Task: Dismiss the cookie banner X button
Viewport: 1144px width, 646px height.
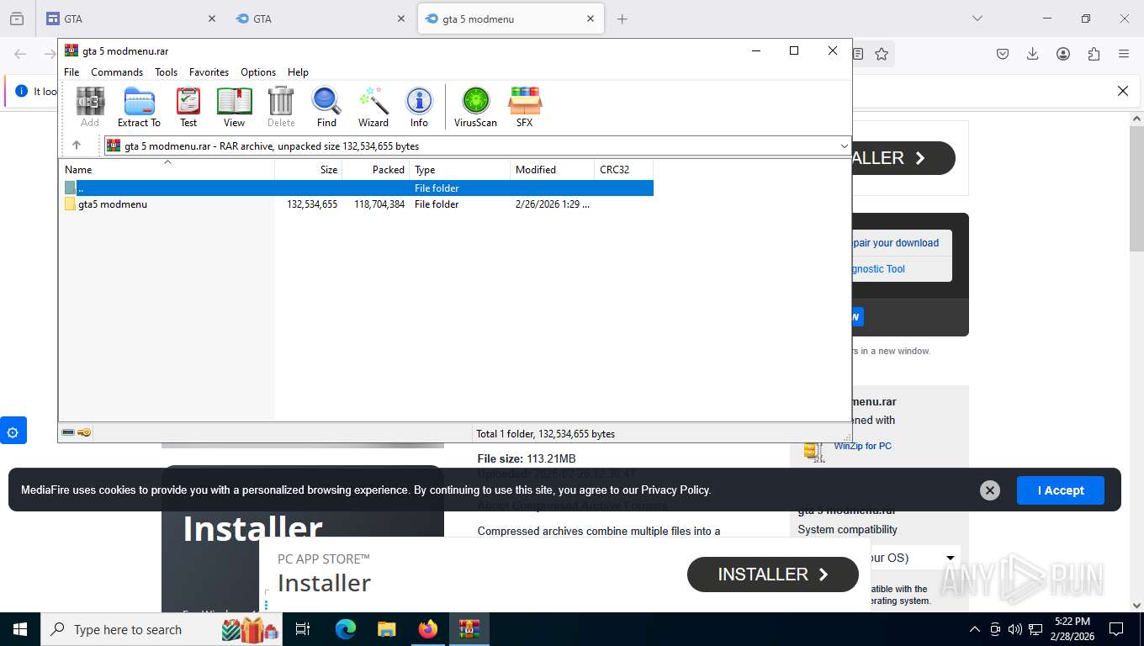Action: pyautogui.click(x=990, y=490)
